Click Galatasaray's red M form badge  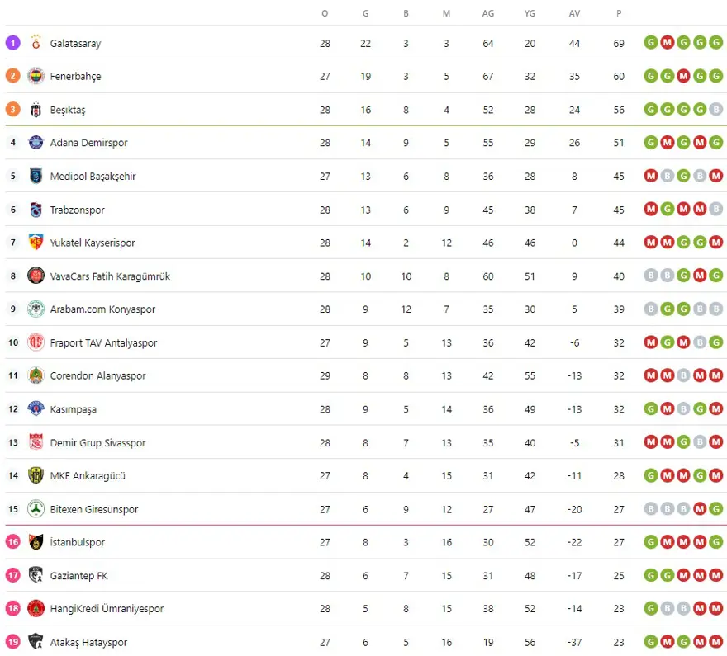667,43
